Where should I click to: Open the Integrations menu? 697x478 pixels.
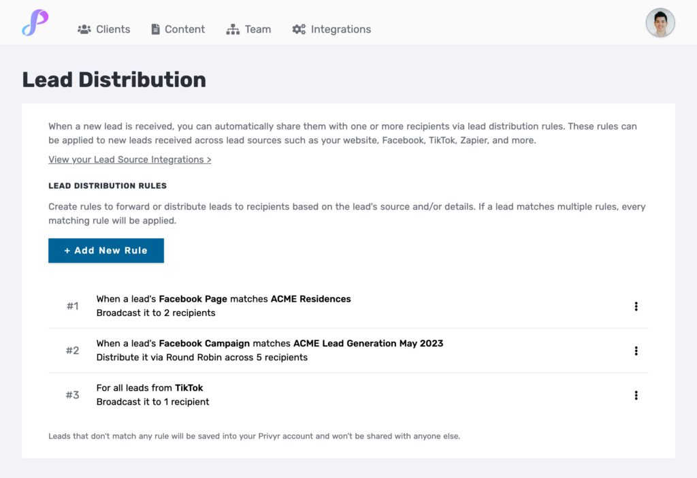click(331, 29)
